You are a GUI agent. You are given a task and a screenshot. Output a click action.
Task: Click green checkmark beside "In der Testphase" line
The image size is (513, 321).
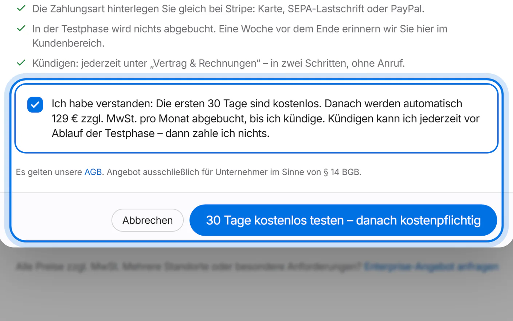tap(21, 28)
